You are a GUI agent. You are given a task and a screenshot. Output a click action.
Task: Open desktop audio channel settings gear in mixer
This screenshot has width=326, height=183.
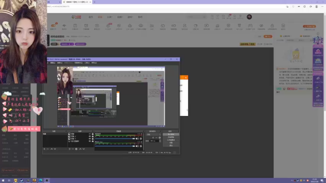click(x=141, y=139)
